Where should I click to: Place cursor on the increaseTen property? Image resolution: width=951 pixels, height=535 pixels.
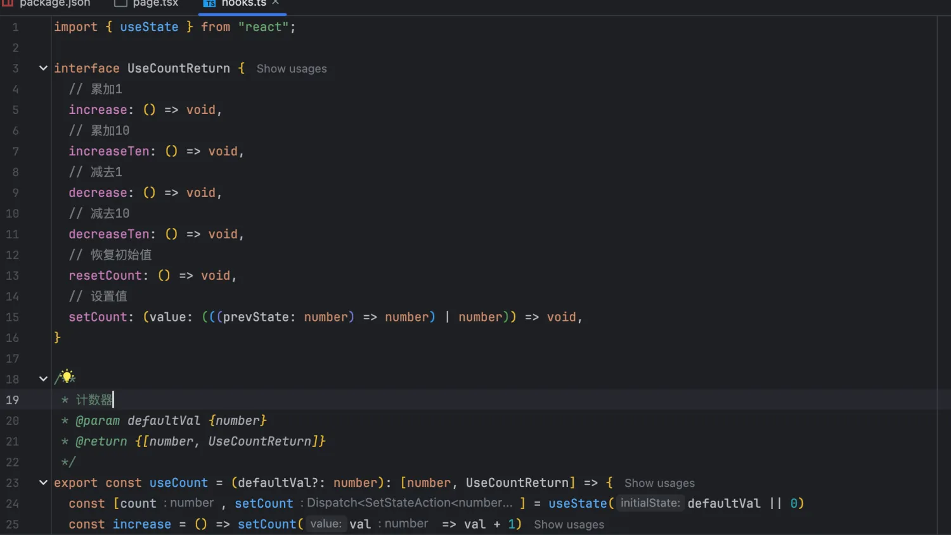click(x=109, y=151)
